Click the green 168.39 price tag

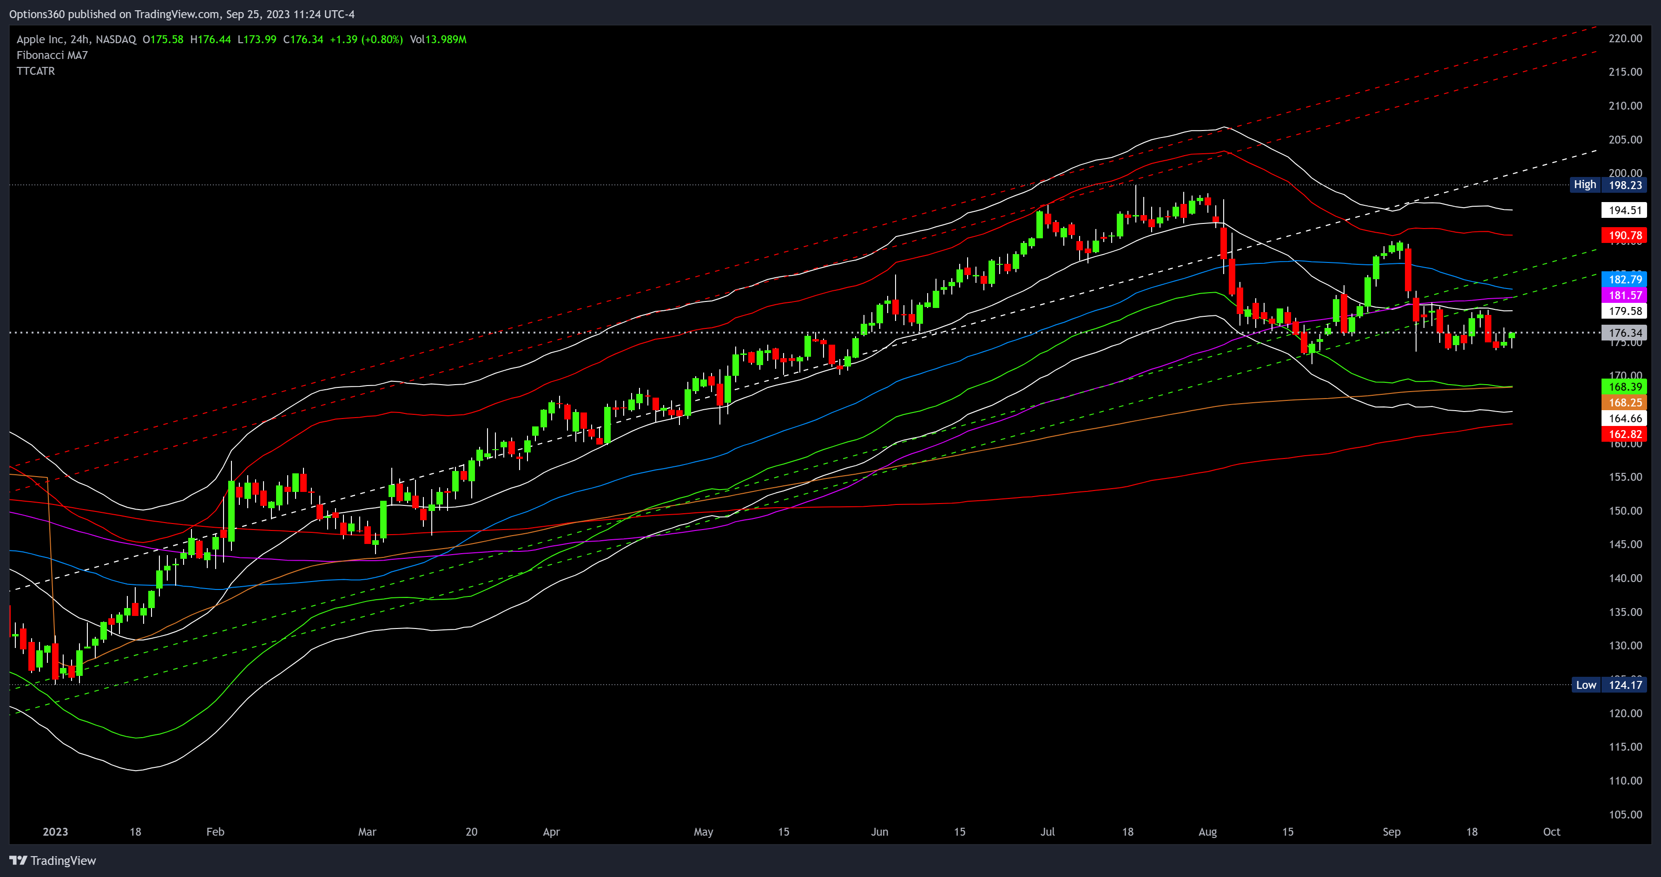(1624, 386)
